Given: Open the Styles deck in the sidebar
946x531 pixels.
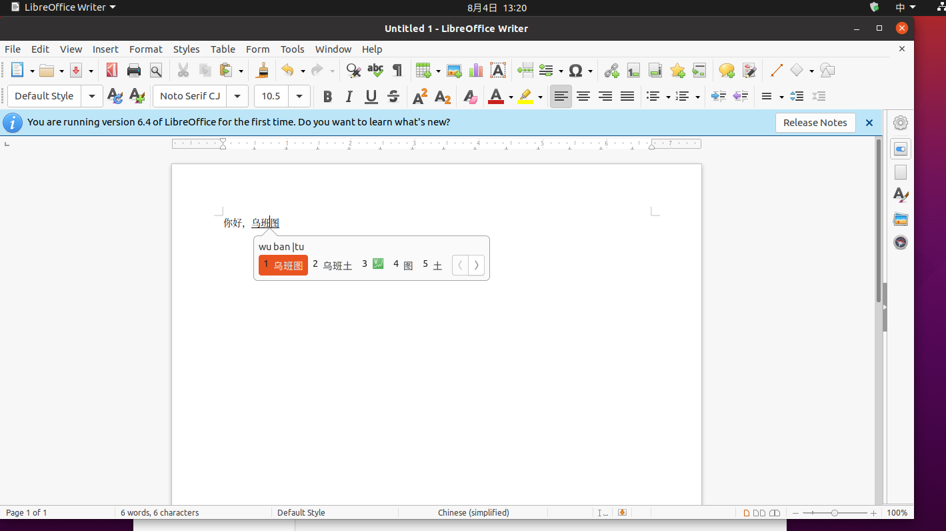Looking at the screenshot, I should pyautogui.click(x=901, y=195).
